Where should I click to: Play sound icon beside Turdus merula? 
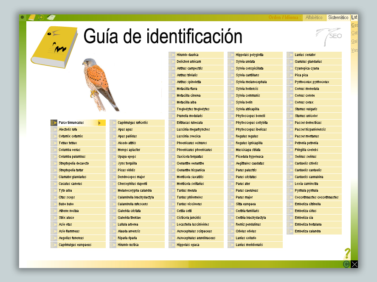pyautogui.click(x=172, y=190)
